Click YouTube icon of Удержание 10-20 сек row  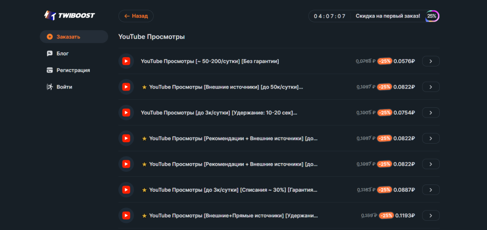click(126, 112)
